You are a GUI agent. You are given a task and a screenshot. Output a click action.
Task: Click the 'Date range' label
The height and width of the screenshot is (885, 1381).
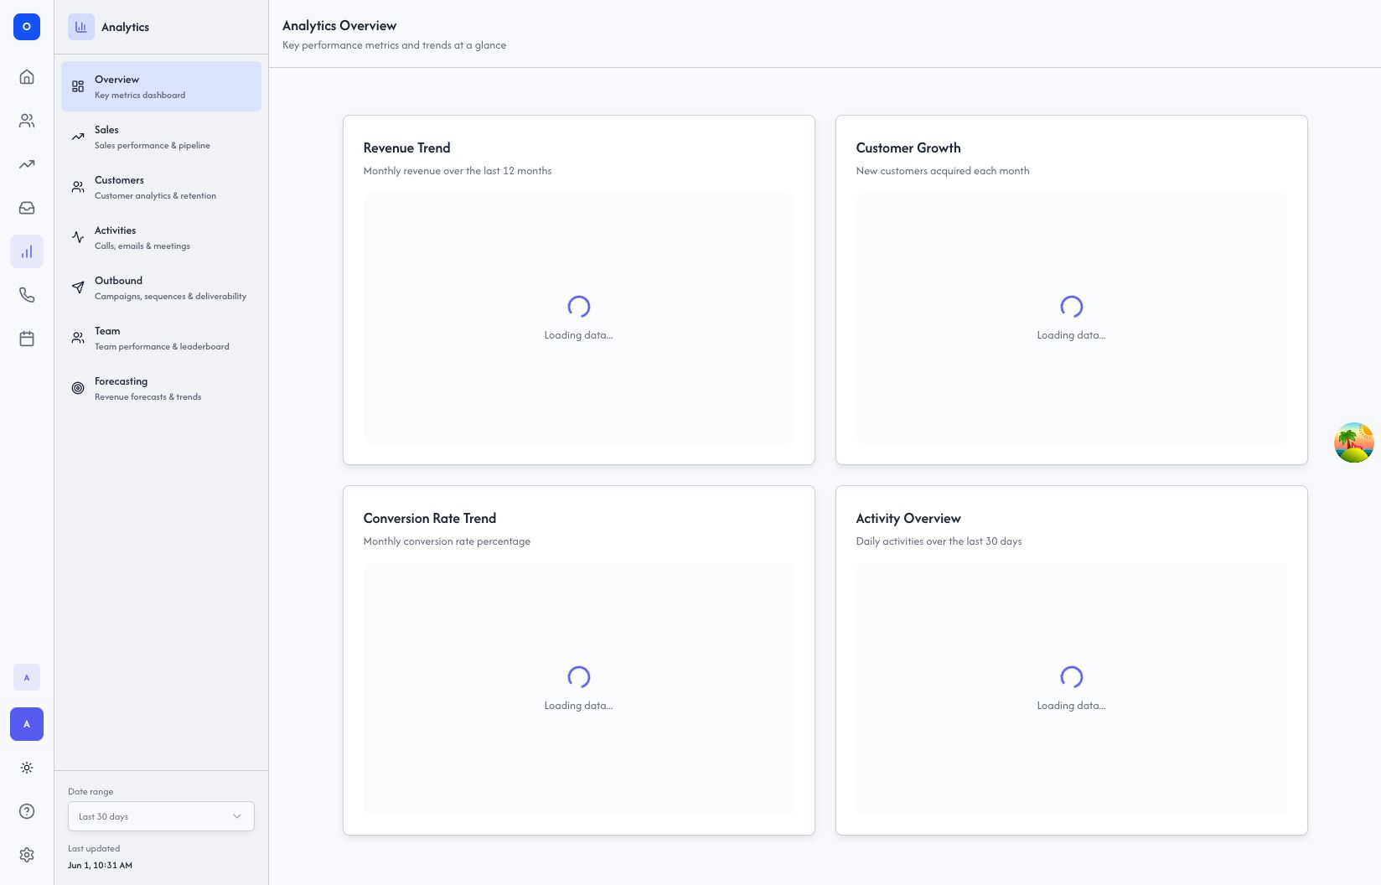(91, 791)
